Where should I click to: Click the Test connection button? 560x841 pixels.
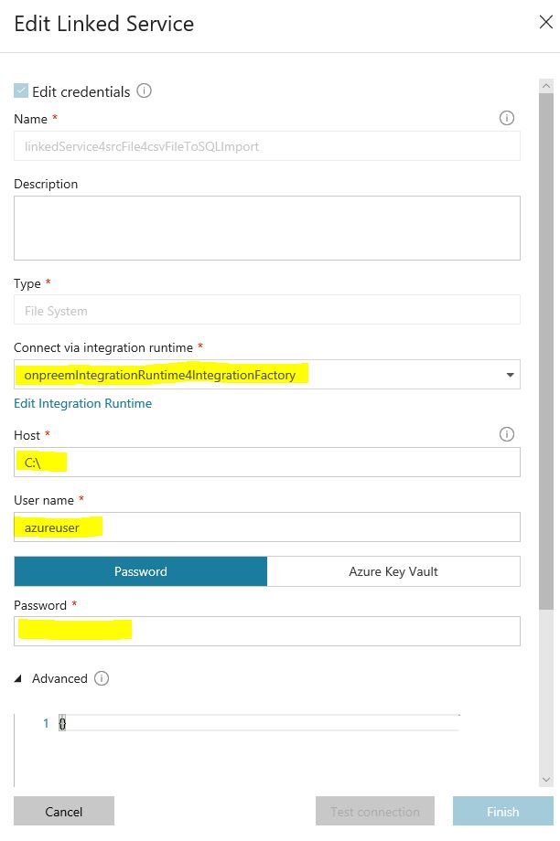[x=375, y=811]
